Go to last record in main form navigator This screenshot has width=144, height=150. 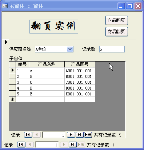pyautogui.click(x=73, y=145)
